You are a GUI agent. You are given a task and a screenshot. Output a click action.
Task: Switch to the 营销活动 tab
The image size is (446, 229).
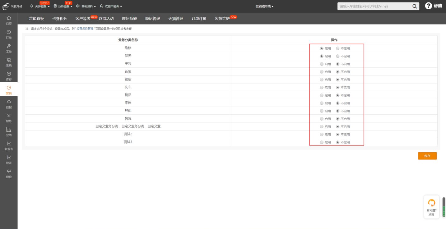click(x=106, y=19)
